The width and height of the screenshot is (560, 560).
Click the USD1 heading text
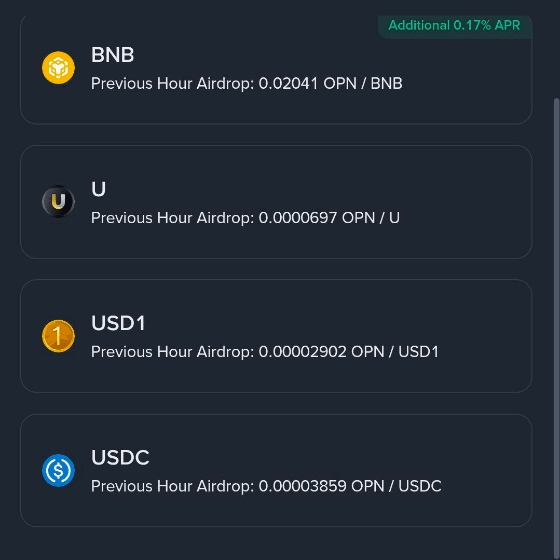click(x=119, y=323)
